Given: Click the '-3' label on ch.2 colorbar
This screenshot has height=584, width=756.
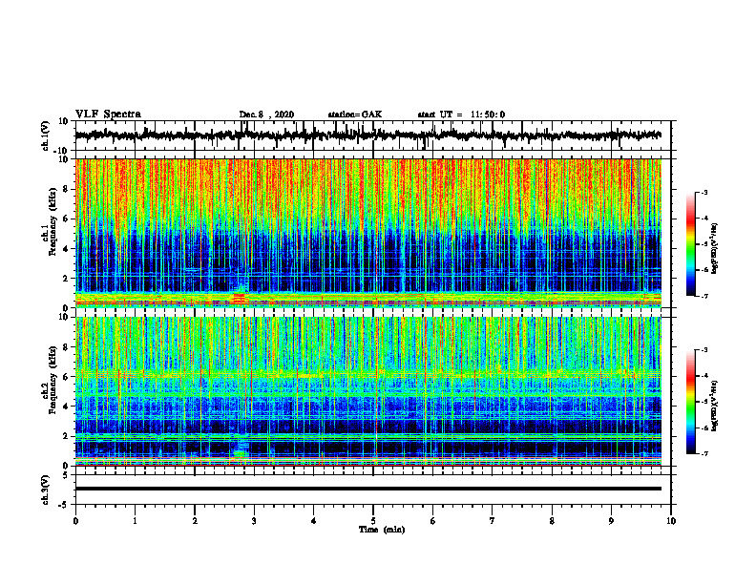Looking at the screenshot, I should [703, 350].
